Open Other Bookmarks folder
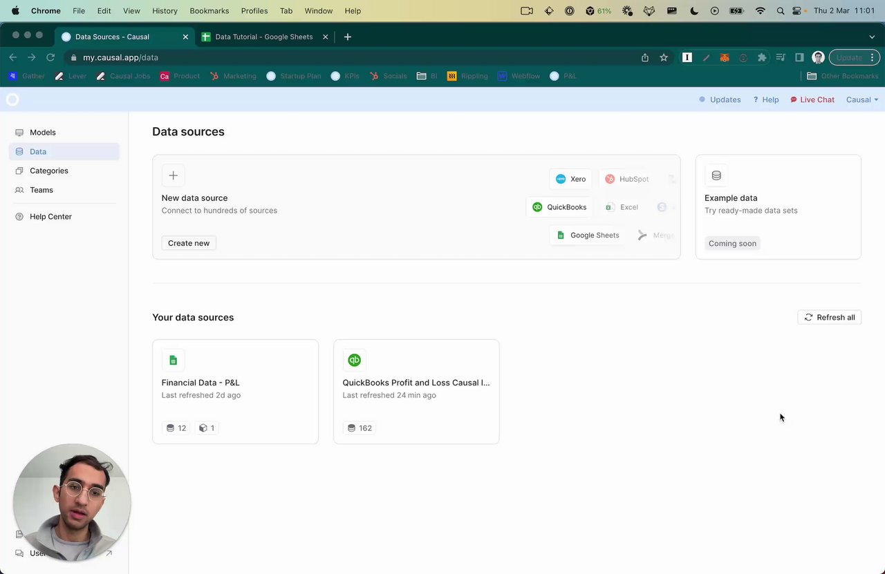Screen dimensions: 885x574 click(x=842, y=77)
